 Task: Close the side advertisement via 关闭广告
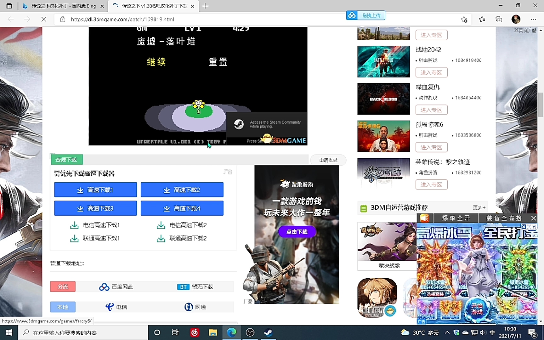(525, 30)
